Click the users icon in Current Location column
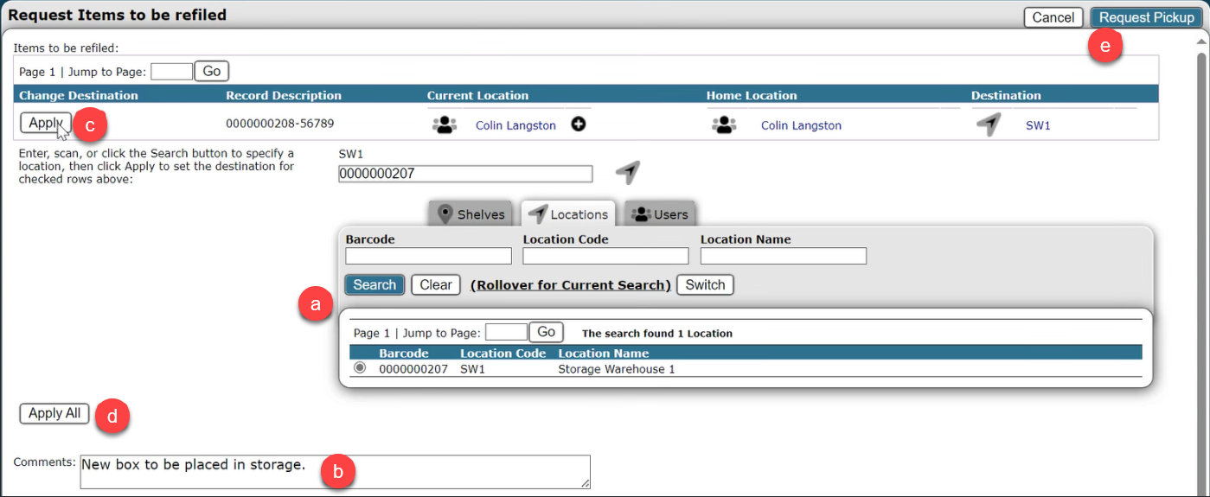Image resolution: width=1210 pixels, height=497 pixels. click(444, 125)
